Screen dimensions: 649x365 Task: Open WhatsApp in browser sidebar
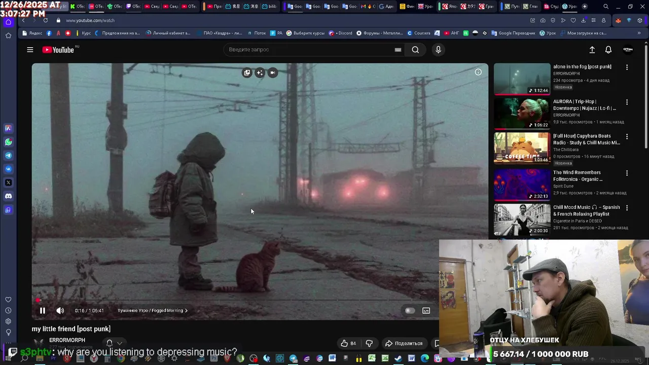(8, 142)
